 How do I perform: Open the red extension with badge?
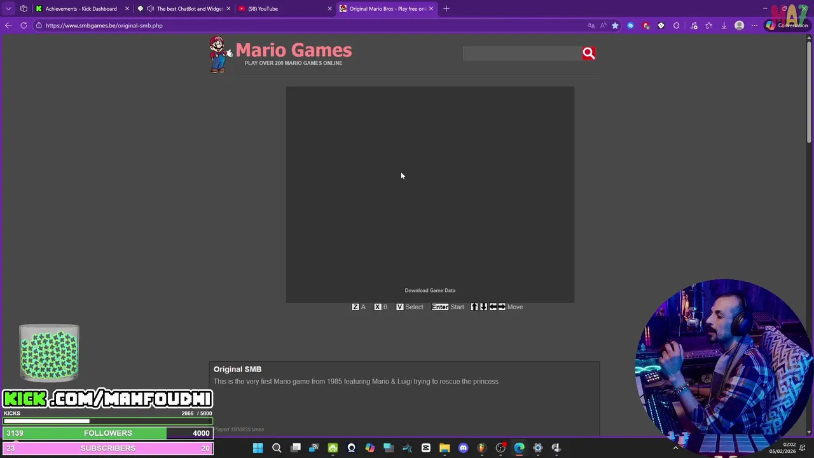pos(645,25)
